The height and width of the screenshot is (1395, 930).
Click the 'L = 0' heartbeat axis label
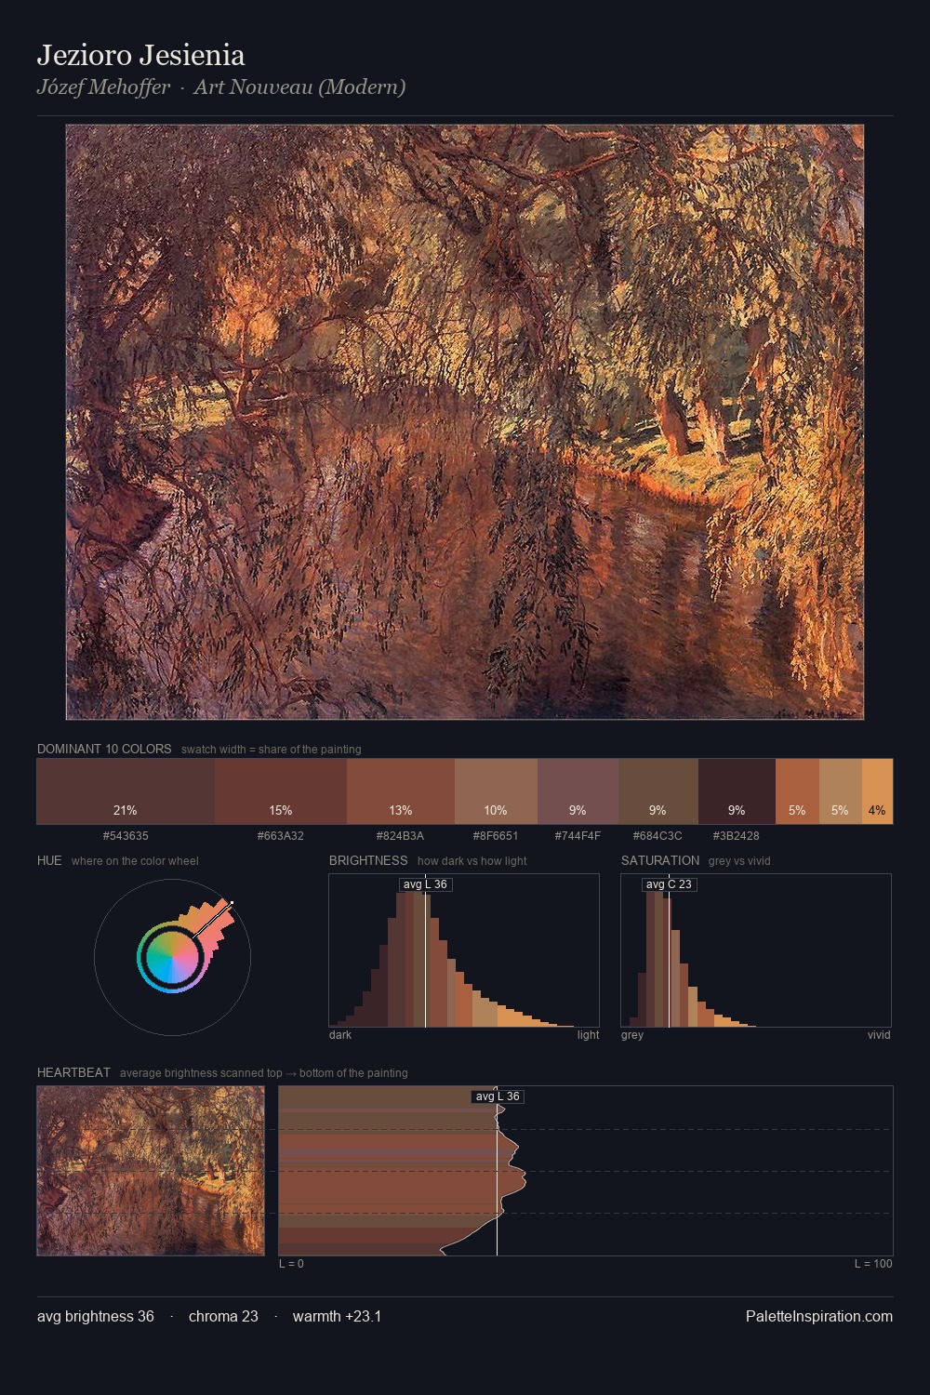coord(291,1263)
